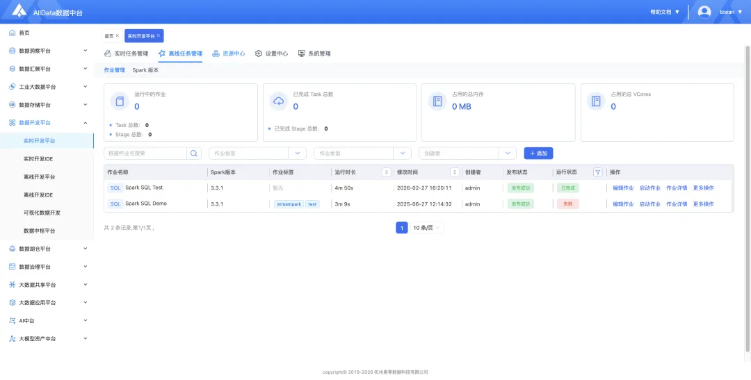
Task: Click 作业详情 for Spark SQL Test
Action: pyautogui.click(x=677, y=188)
